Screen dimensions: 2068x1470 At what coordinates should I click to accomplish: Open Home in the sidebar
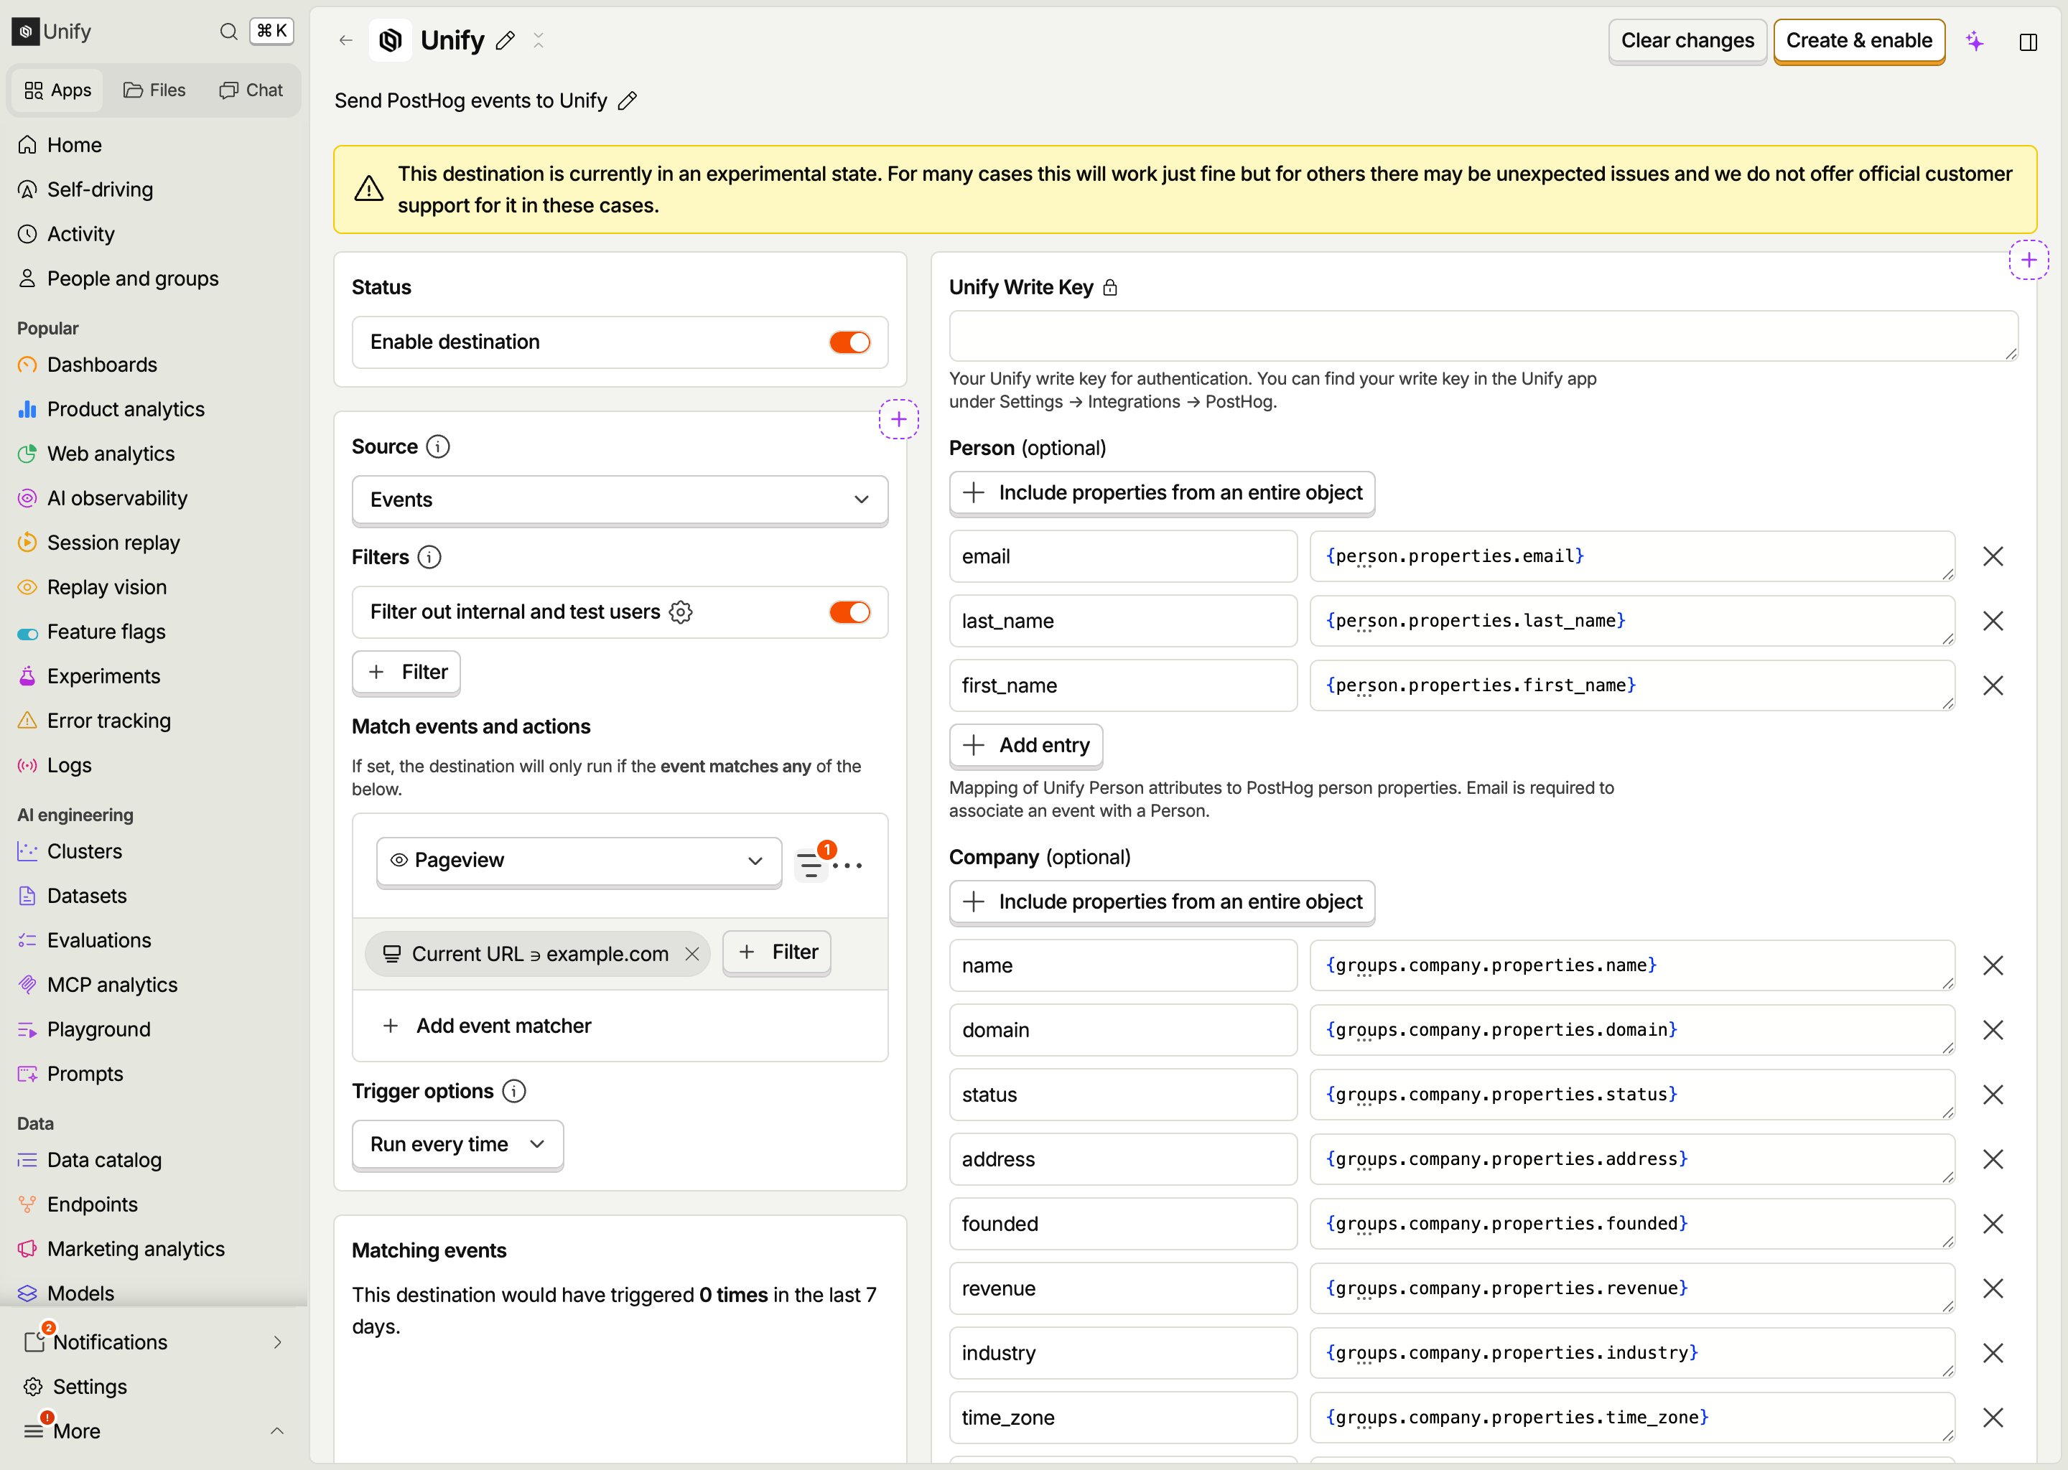click(x=74, y=145)
